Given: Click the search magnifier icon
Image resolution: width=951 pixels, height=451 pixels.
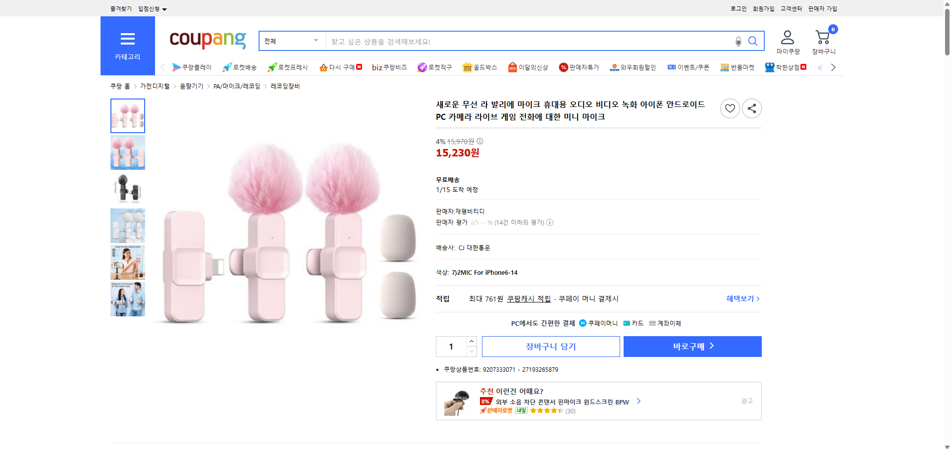Looking at the screenshot, I should [752, 41].
